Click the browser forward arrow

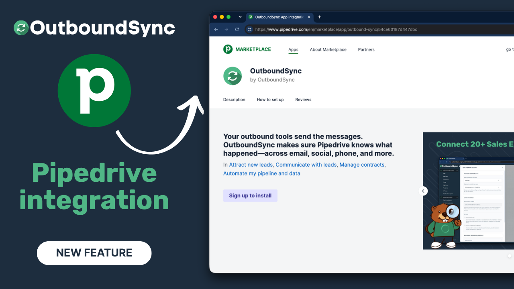pos(226,29)
